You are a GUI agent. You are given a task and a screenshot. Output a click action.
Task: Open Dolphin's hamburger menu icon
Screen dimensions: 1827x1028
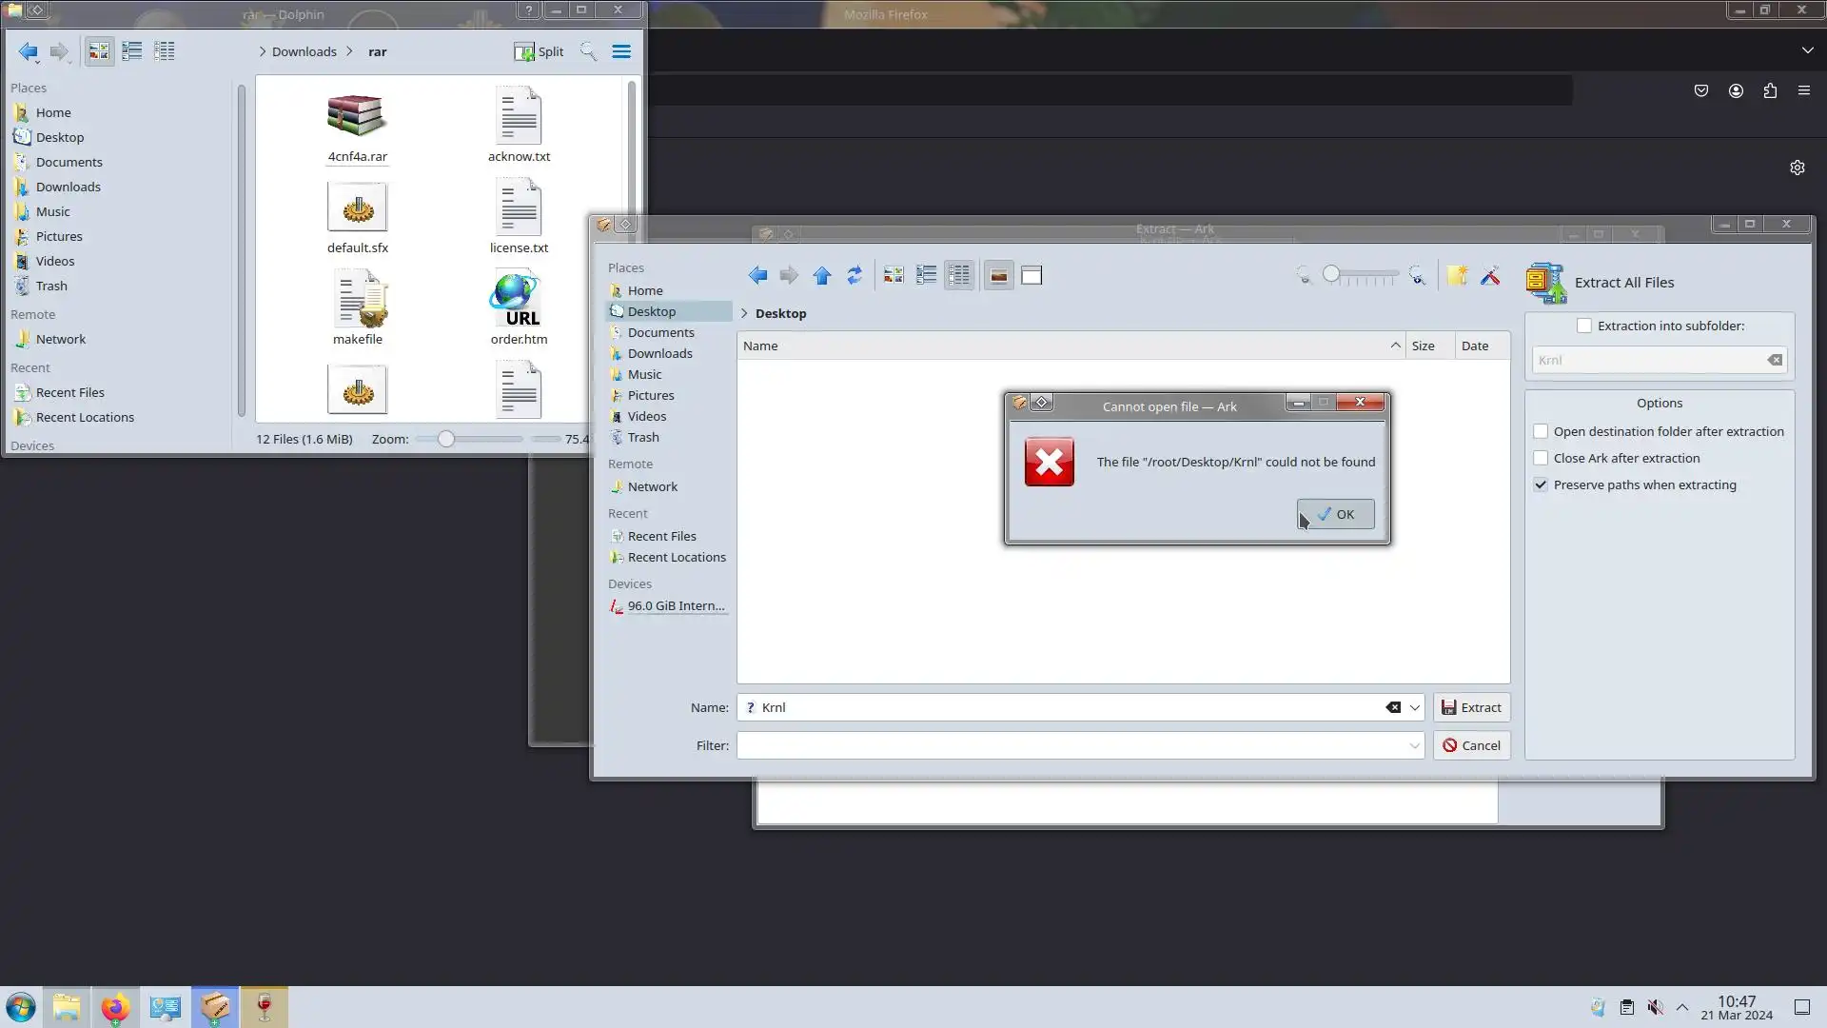pos(621,51)
